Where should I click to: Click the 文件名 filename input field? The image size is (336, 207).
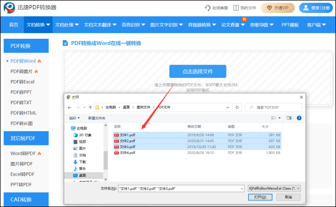click(x=181, y=188)
